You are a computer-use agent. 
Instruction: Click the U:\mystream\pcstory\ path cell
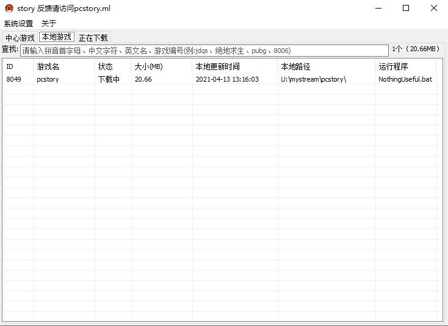(x=313, y=79)
